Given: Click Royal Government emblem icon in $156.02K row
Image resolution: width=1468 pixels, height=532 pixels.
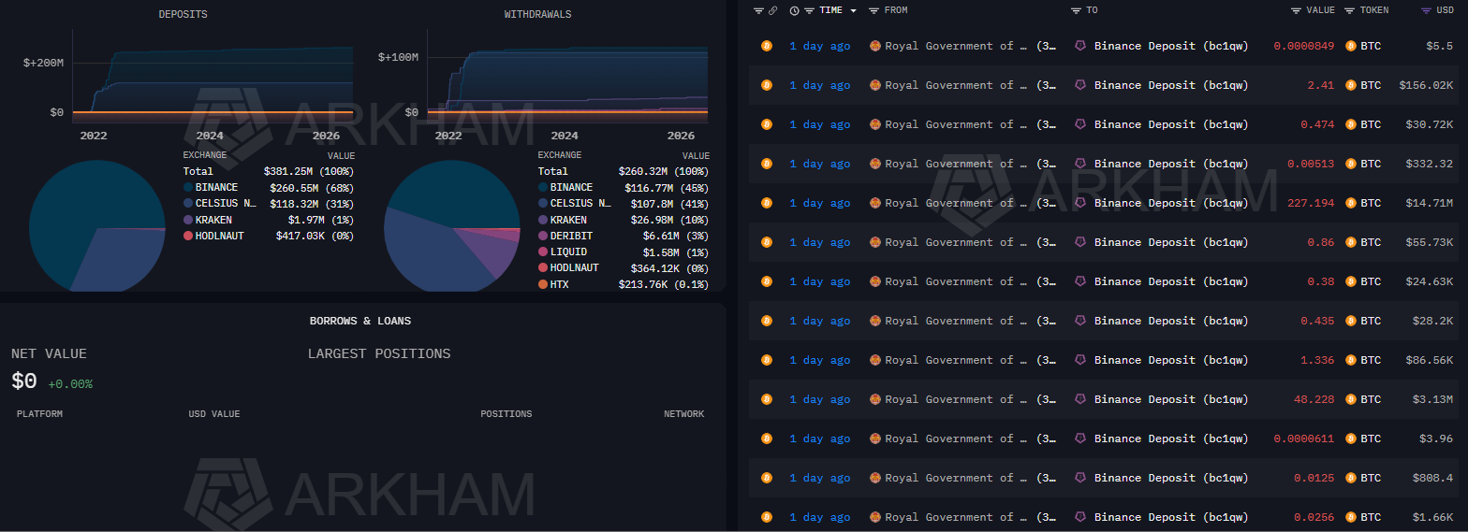Looking at the screenshot, I should tap(875, 85).
